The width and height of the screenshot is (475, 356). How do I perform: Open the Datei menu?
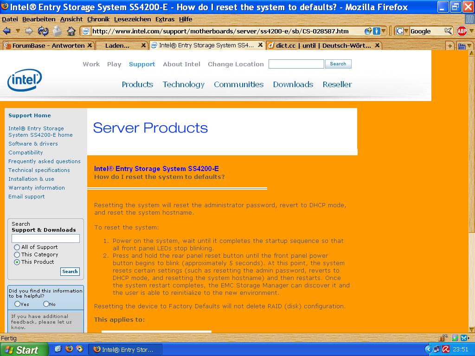coord(10,19)
